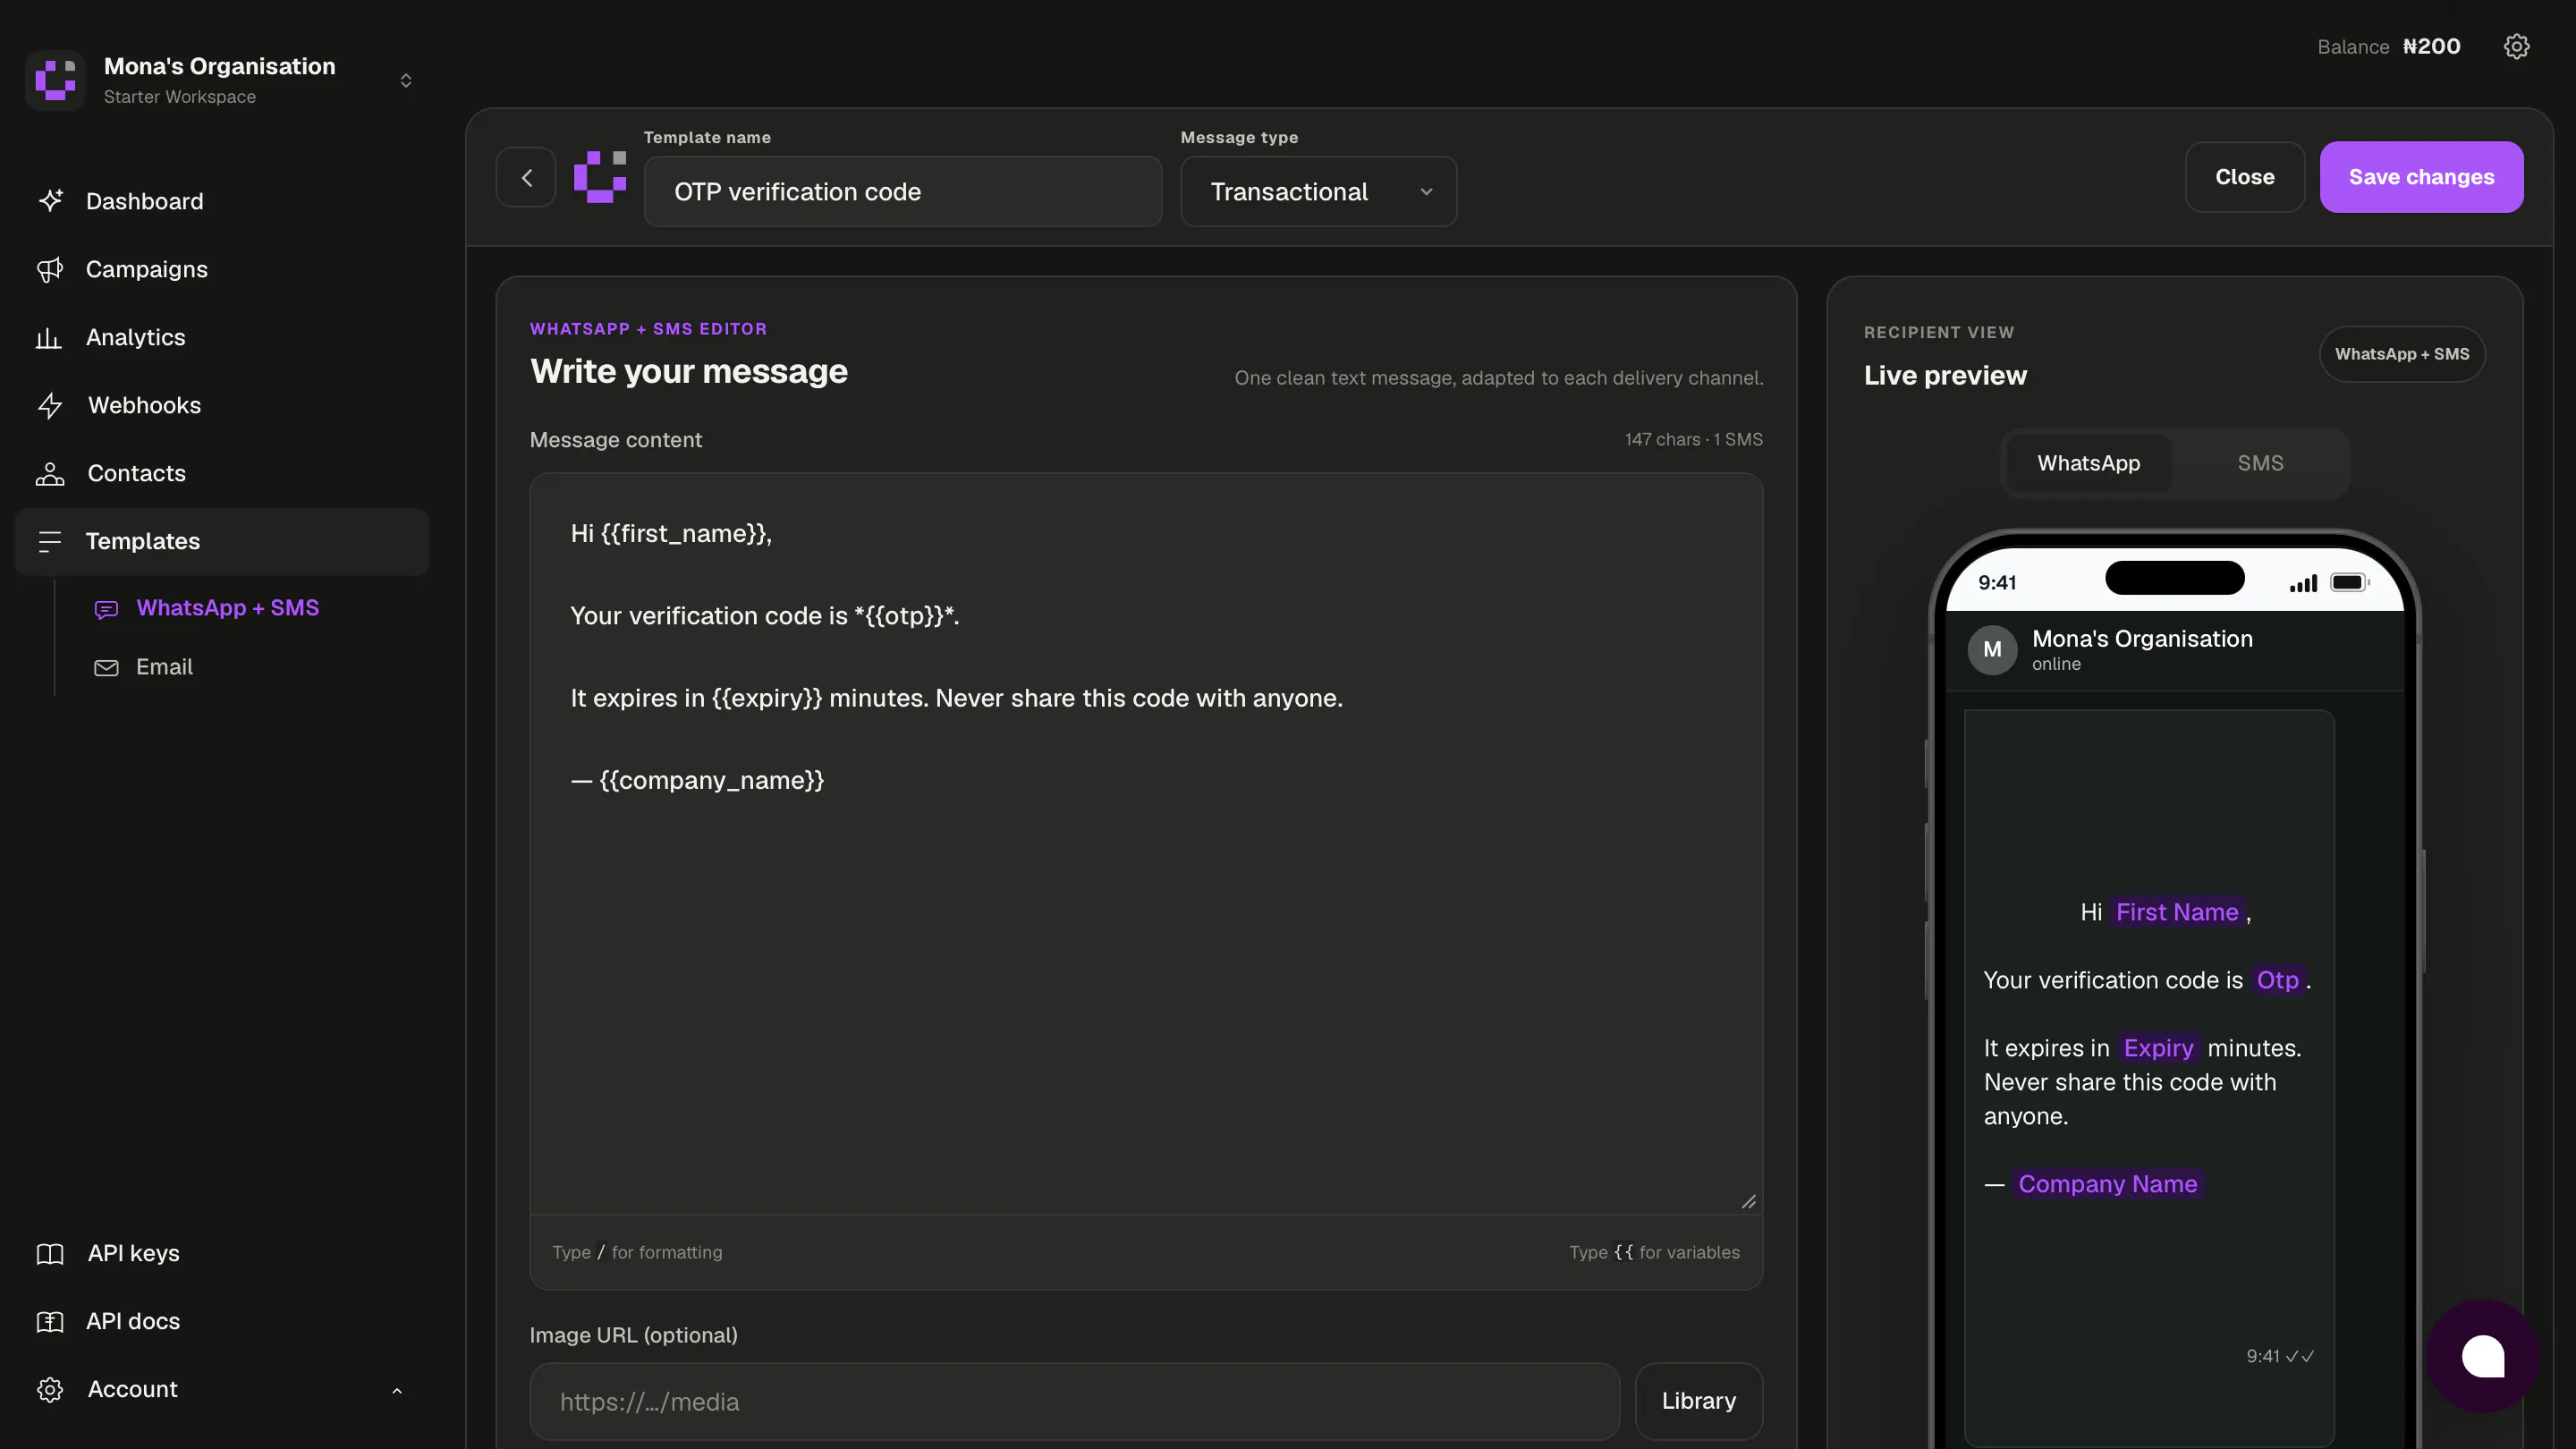Click the Email envelope icon
The image size is (2576, 1449).
coord(106,667)
